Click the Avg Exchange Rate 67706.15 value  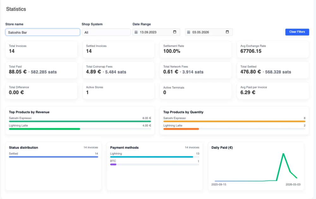click(251, 51)
